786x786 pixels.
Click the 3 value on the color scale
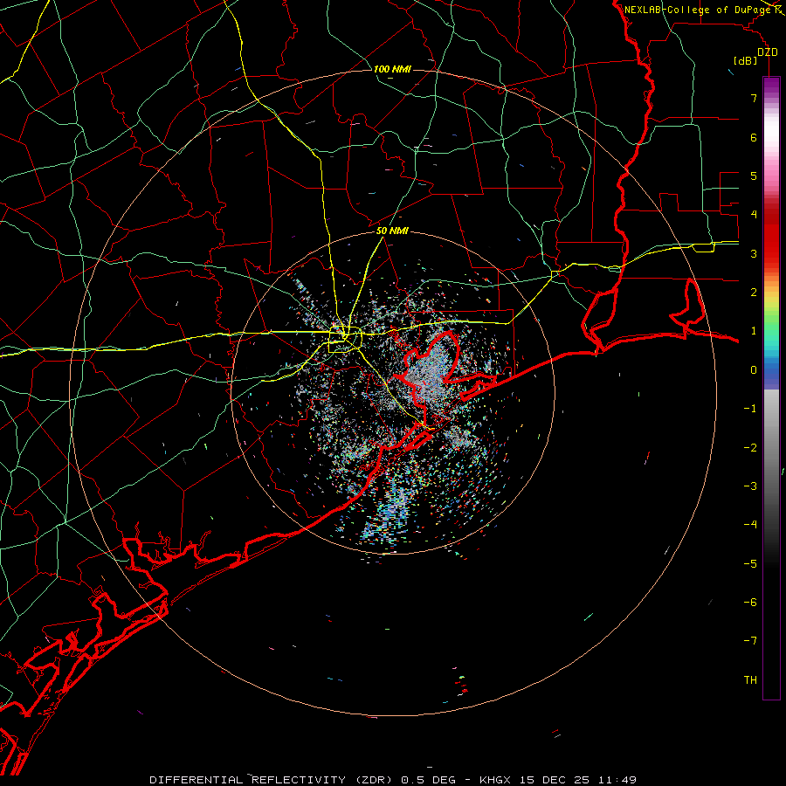(x=754, y=253)
